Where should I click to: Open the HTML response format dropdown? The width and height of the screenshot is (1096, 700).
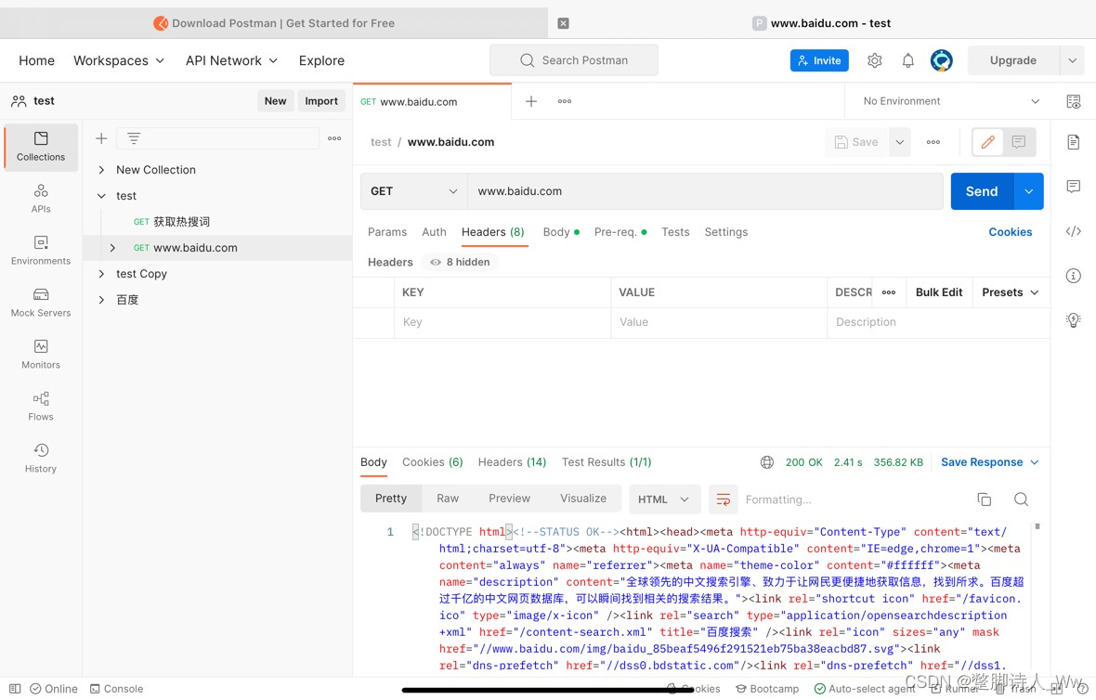point(663,499)
